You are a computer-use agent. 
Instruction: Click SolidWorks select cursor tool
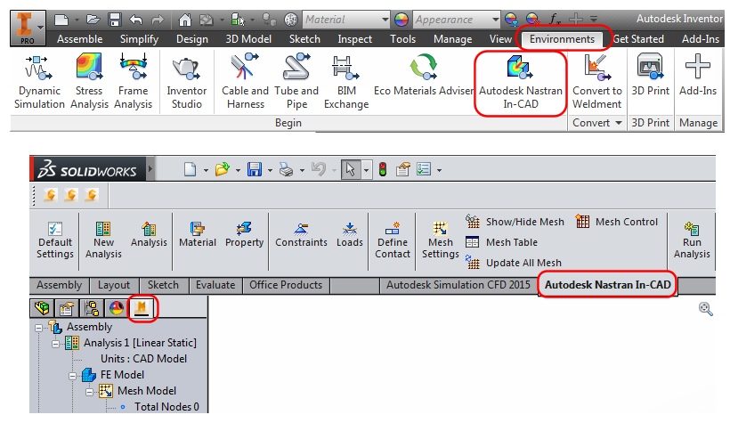click(350, 169)
